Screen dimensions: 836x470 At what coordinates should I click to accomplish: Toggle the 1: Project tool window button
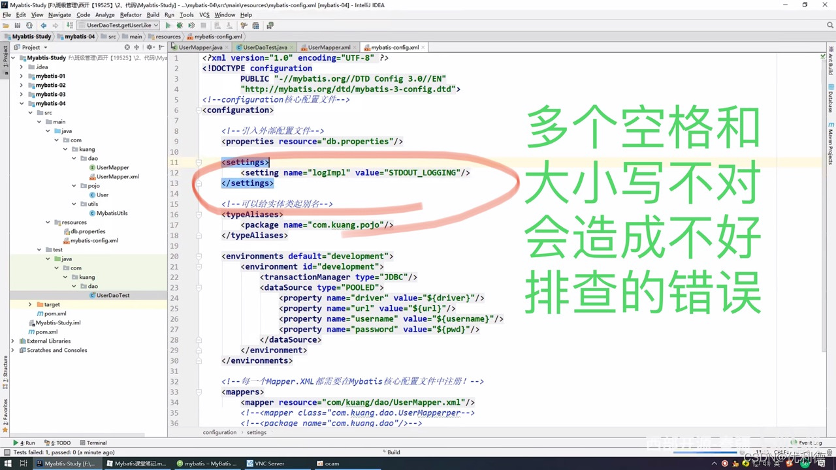(x=5, y=59)
